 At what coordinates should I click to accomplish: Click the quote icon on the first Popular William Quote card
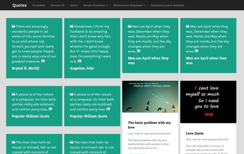tap(14, 94)
